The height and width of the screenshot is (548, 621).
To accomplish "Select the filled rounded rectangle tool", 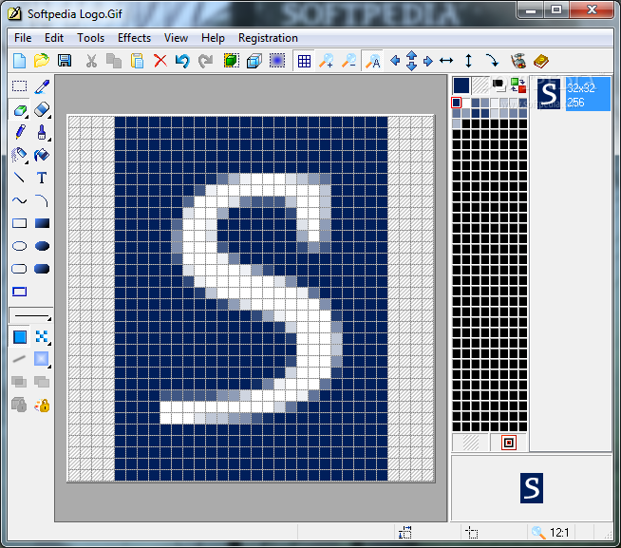I will [x=42, y=269].
